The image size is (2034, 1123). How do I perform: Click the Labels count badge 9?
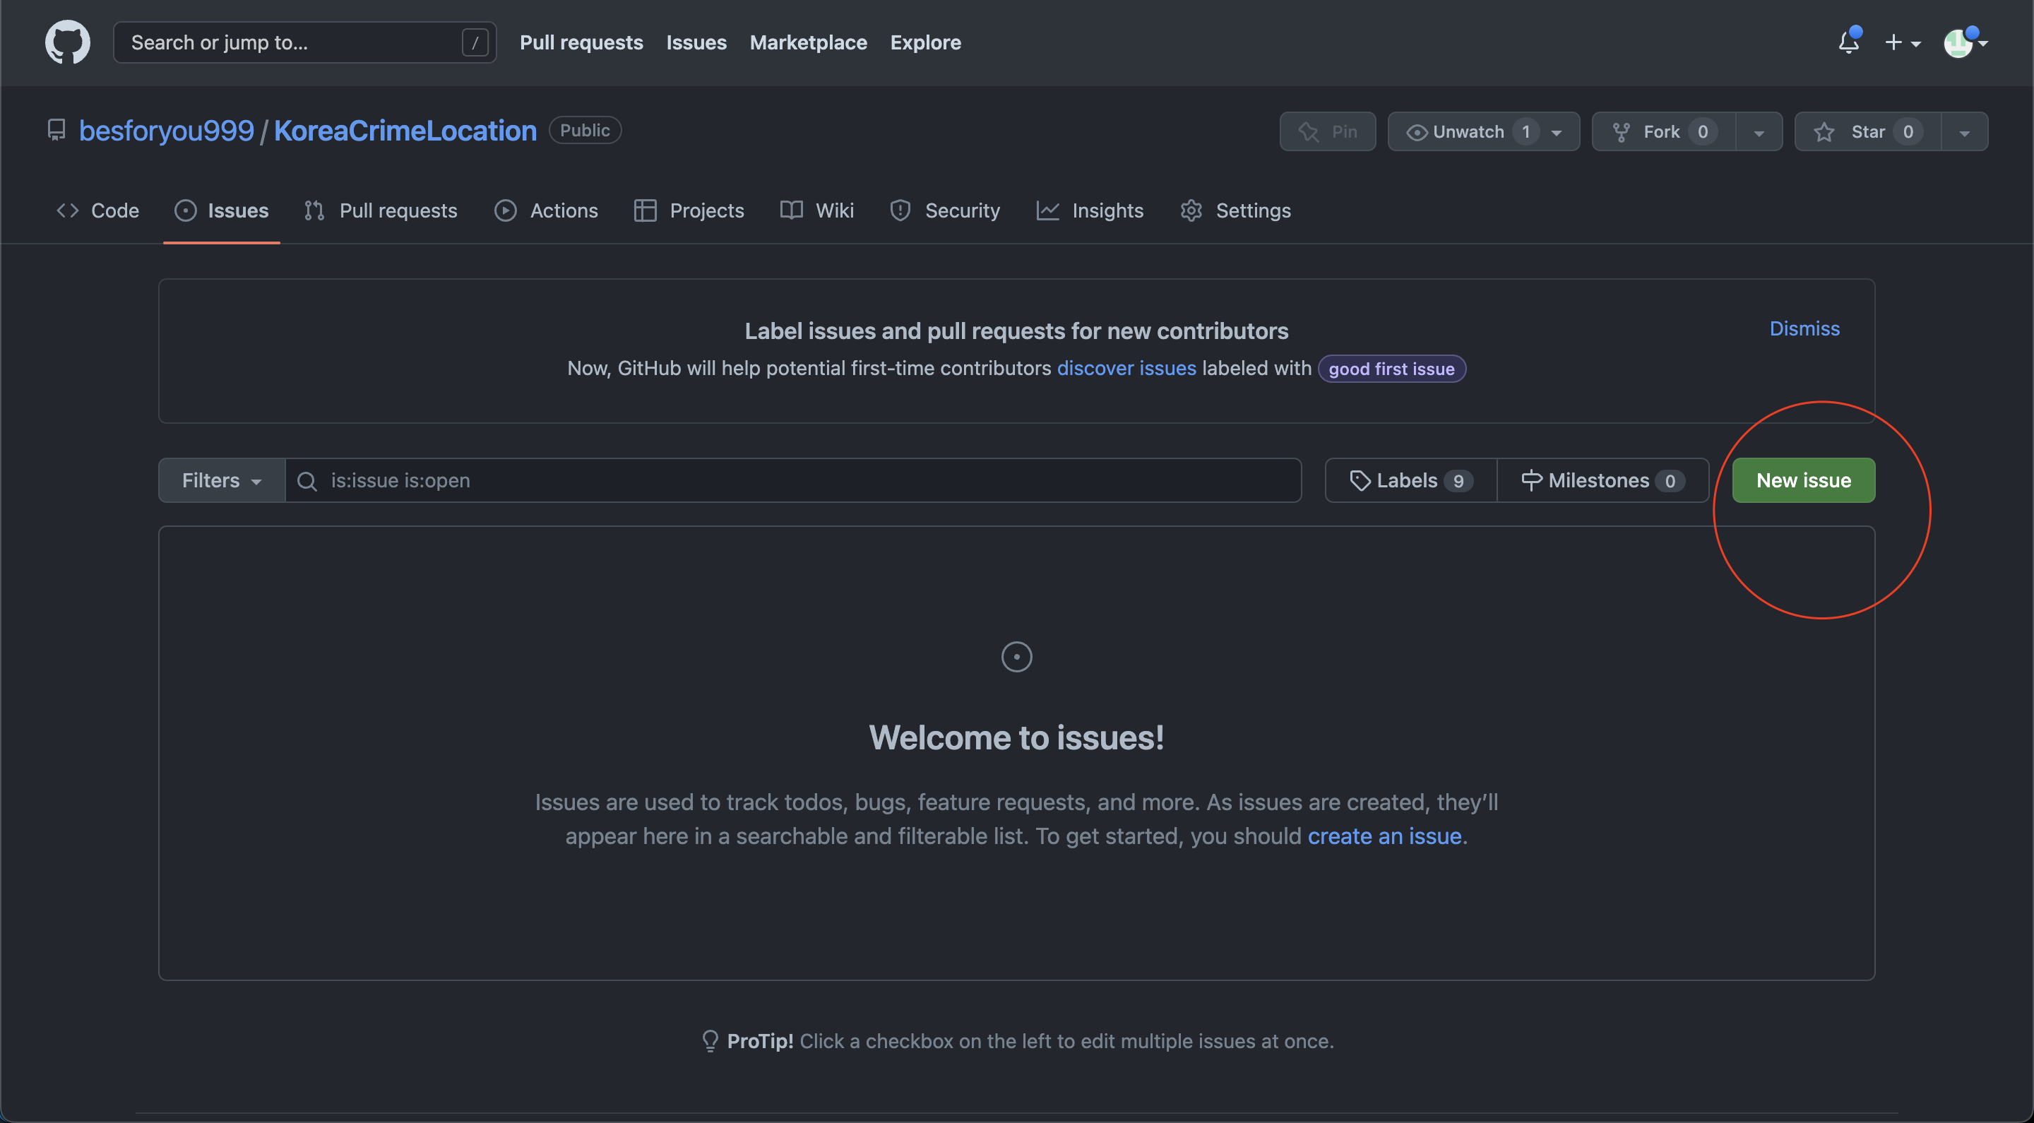click(x=1458, y=481)
